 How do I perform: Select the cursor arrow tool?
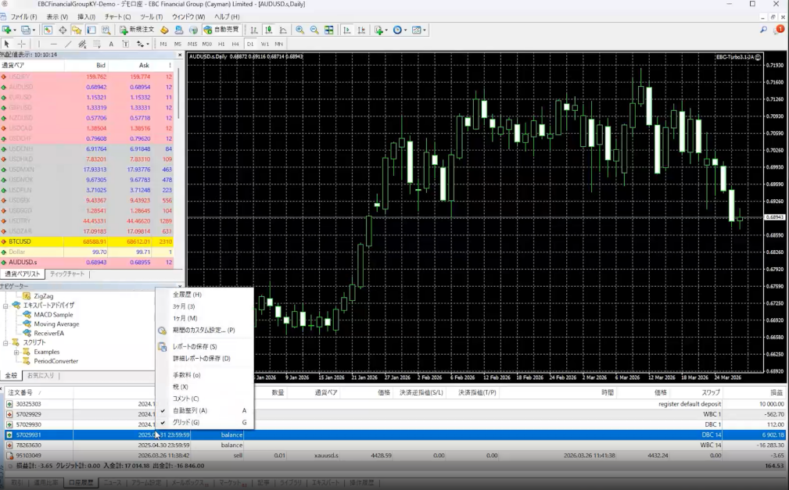pyautogui.click(x=6, y=45)
